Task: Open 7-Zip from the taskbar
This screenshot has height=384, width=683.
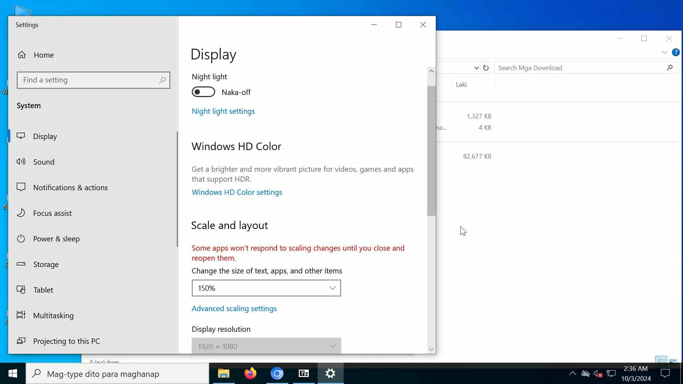Action: coord(303,373)
